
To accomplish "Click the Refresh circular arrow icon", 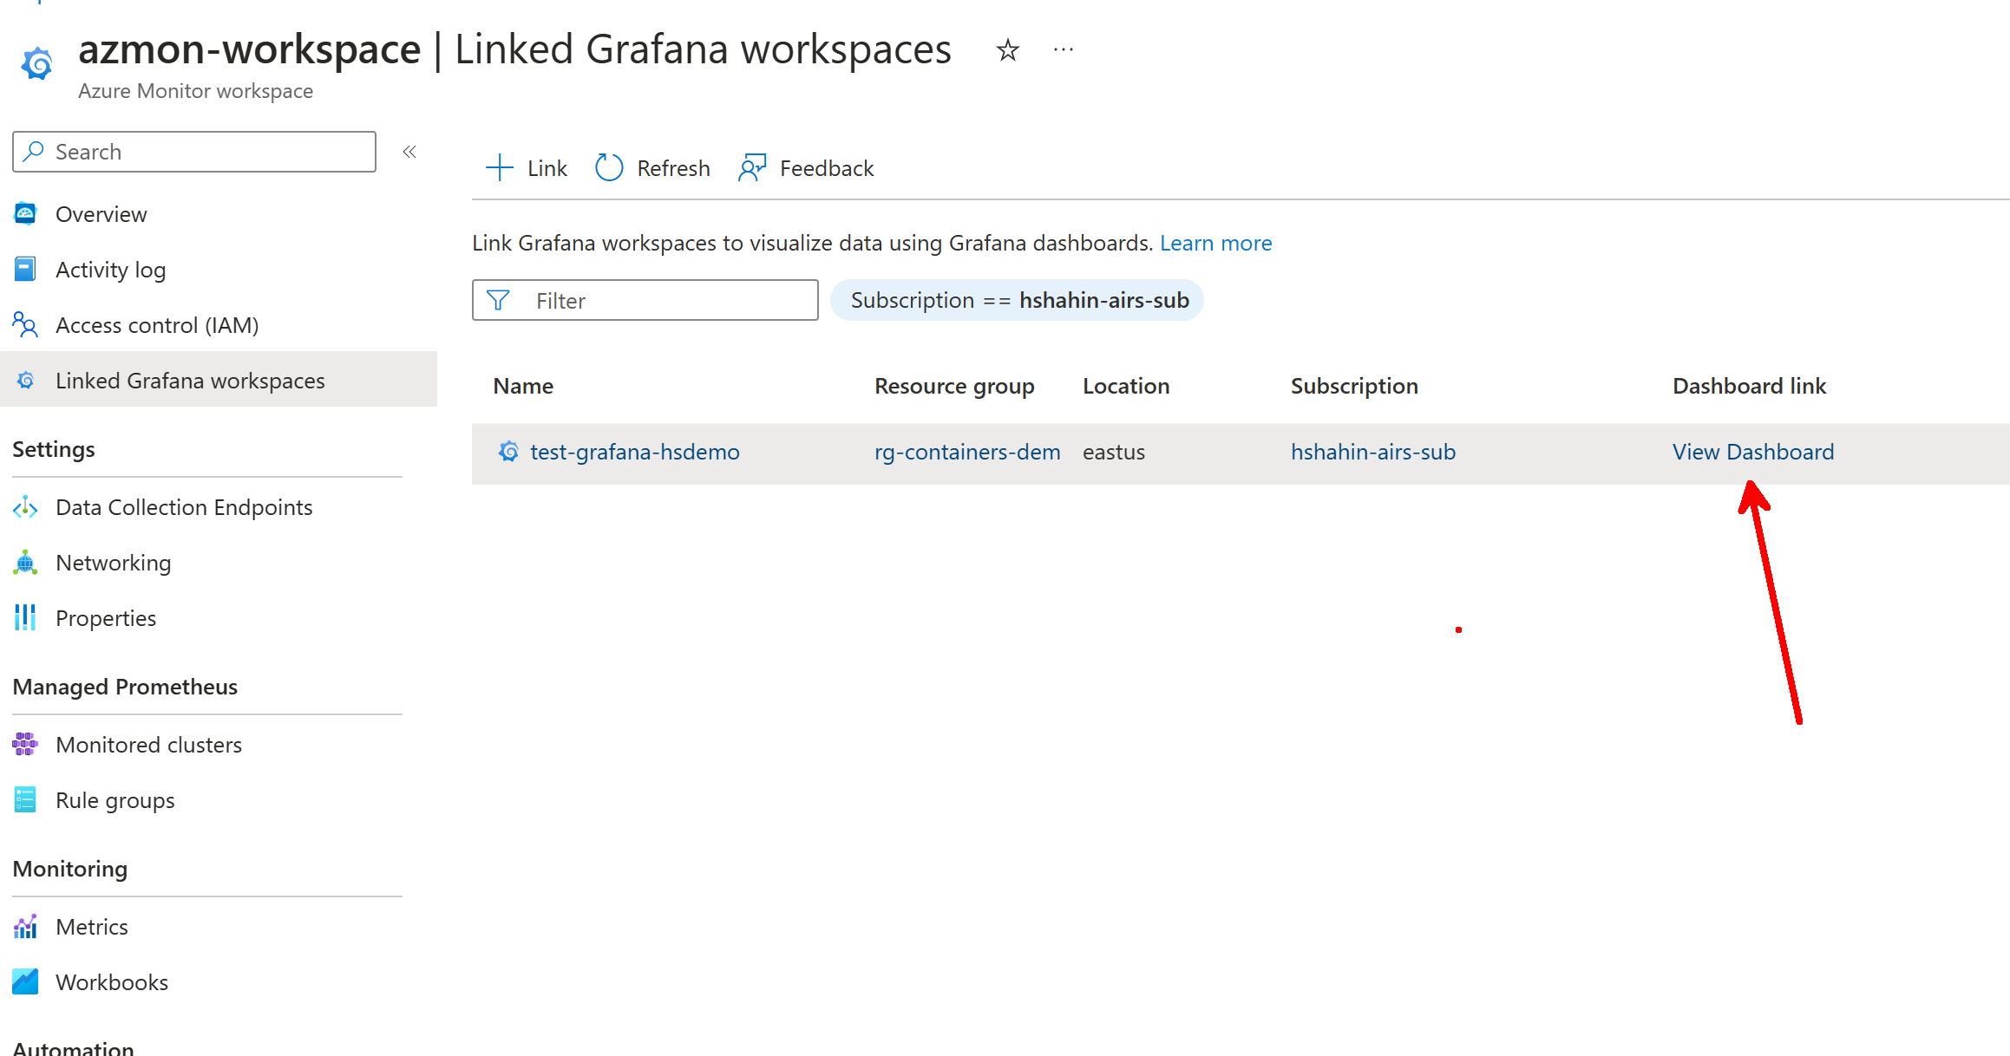I will [609, 167].
